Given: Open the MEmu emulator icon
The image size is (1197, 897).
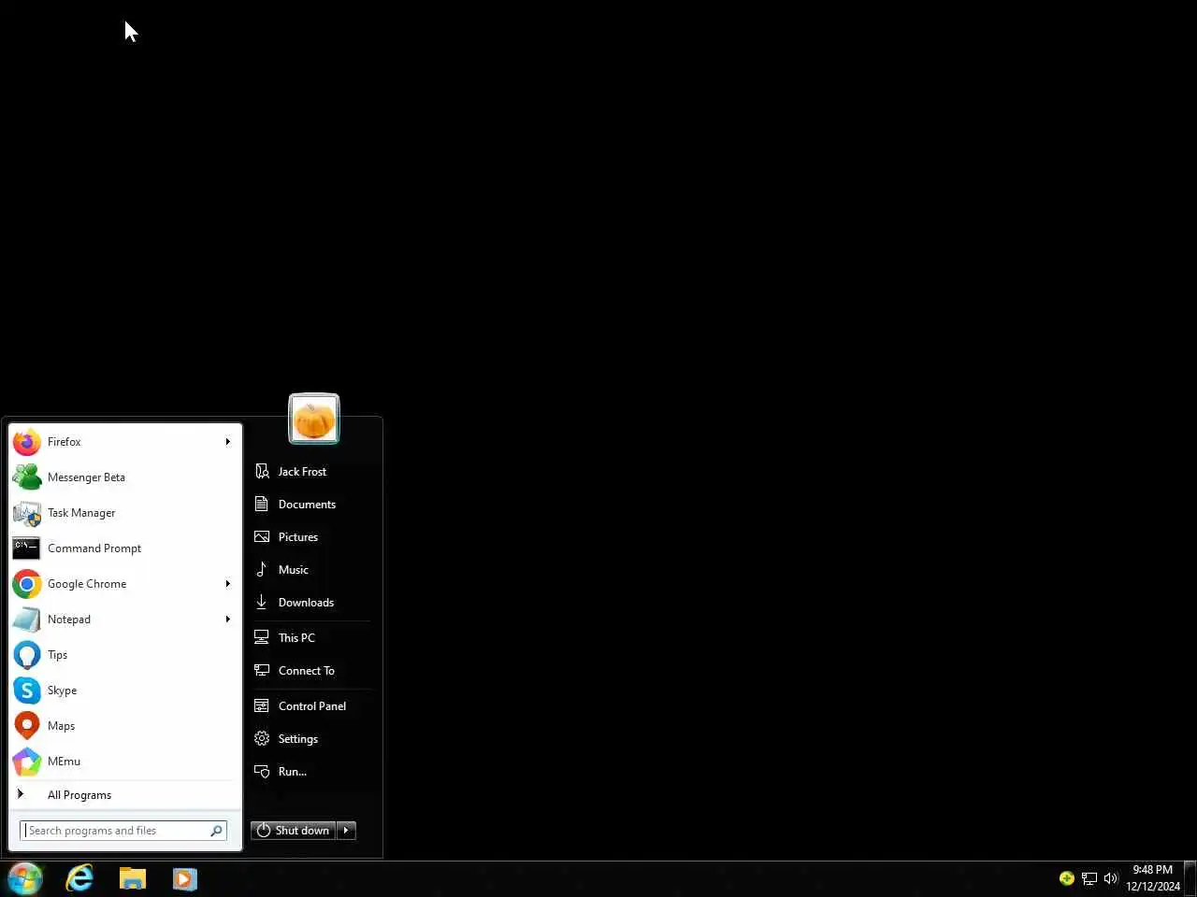Looking at the screenshot, I should 27,762.
